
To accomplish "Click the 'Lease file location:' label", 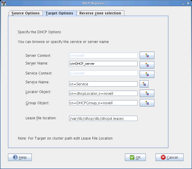I will pyautogui.click(x=41, y=118).
